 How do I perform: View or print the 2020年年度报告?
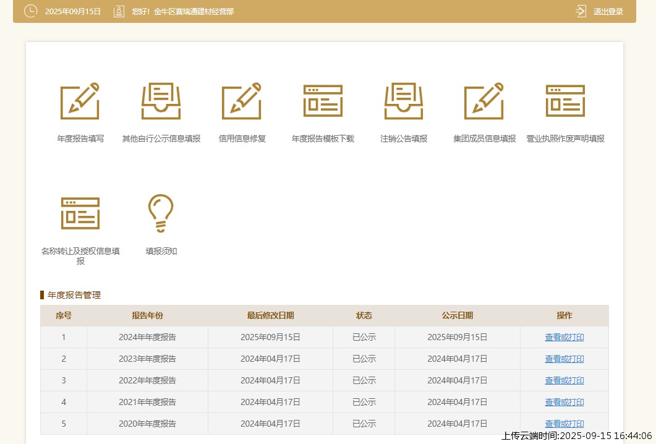point(564,424)
